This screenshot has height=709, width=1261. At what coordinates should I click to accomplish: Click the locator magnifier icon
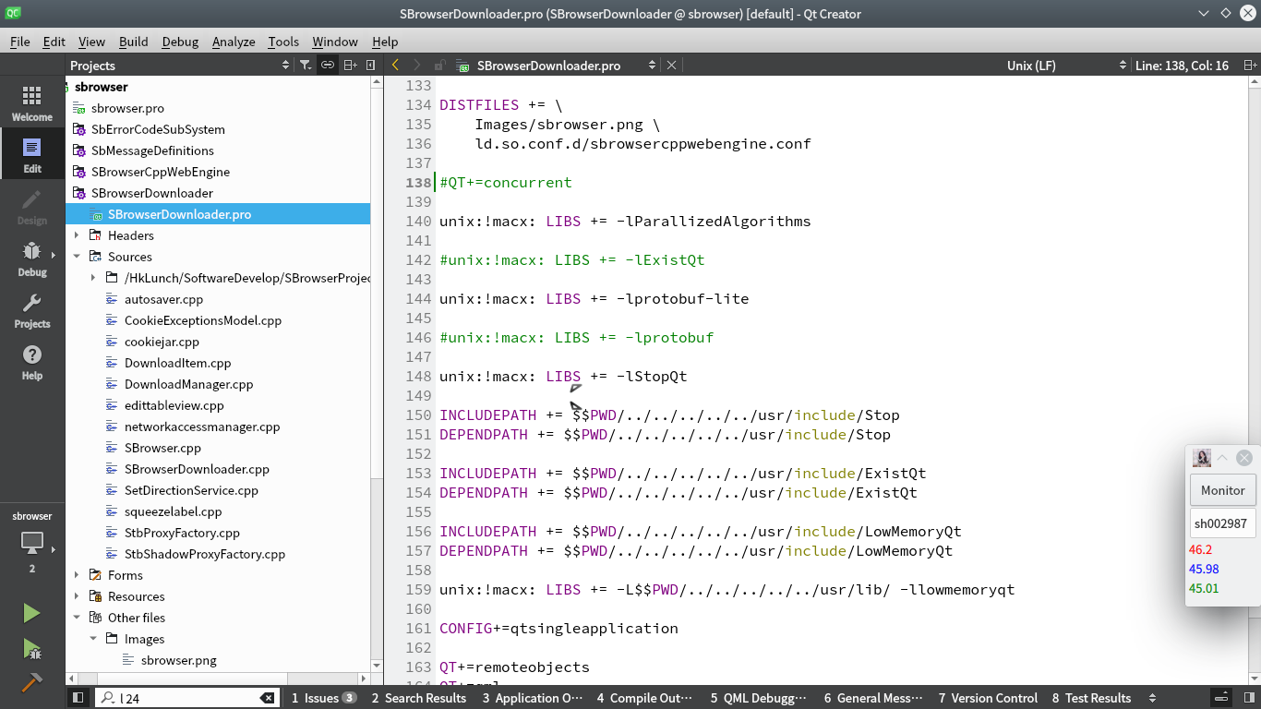click(108, 699)
